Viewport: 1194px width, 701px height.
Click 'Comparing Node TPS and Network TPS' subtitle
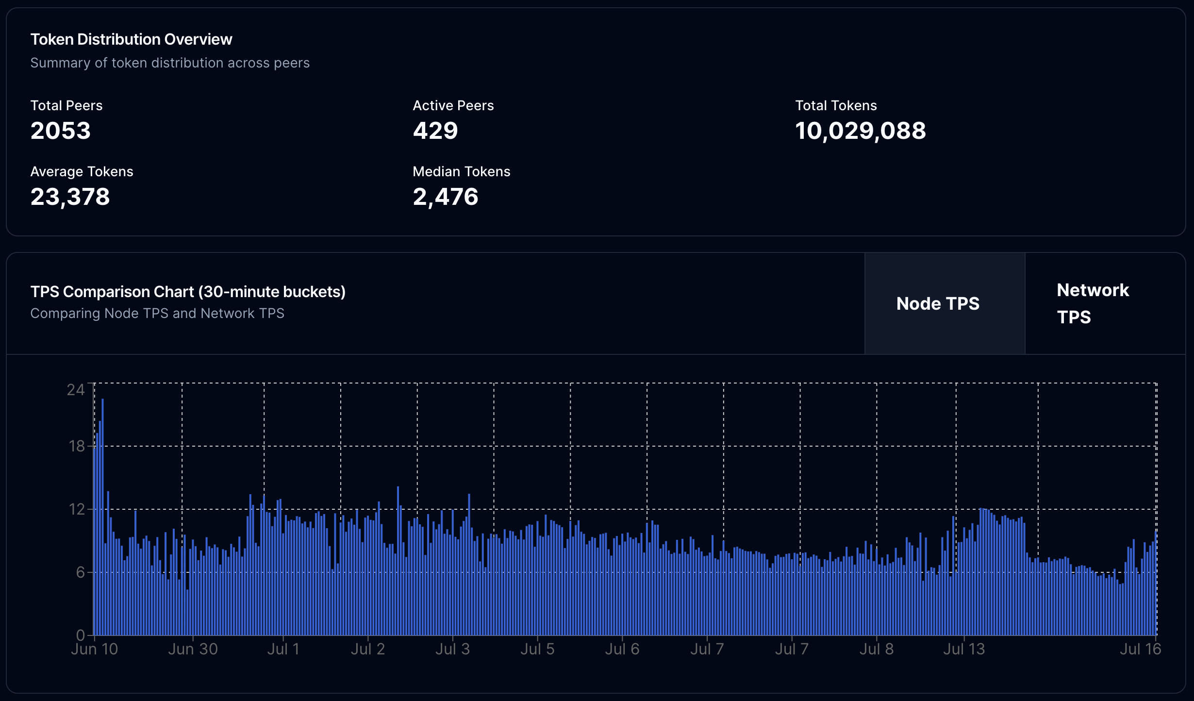[x=157, y=314]
